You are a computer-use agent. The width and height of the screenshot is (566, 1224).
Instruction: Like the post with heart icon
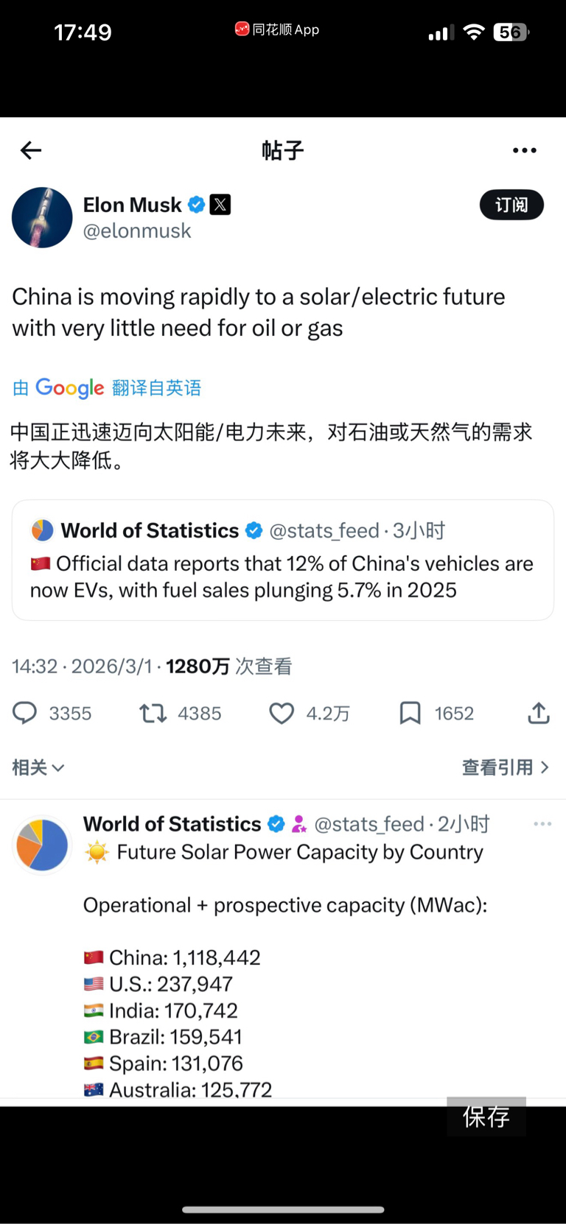(282, 713)
